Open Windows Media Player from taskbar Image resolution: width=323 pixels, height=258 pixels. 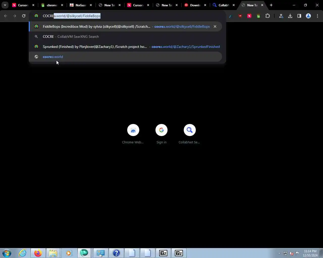tap(69, 253)
